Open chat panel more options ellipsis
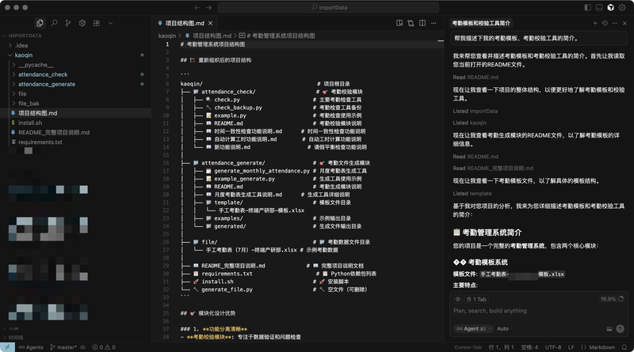The image size is (634, 352). point(615,23)
